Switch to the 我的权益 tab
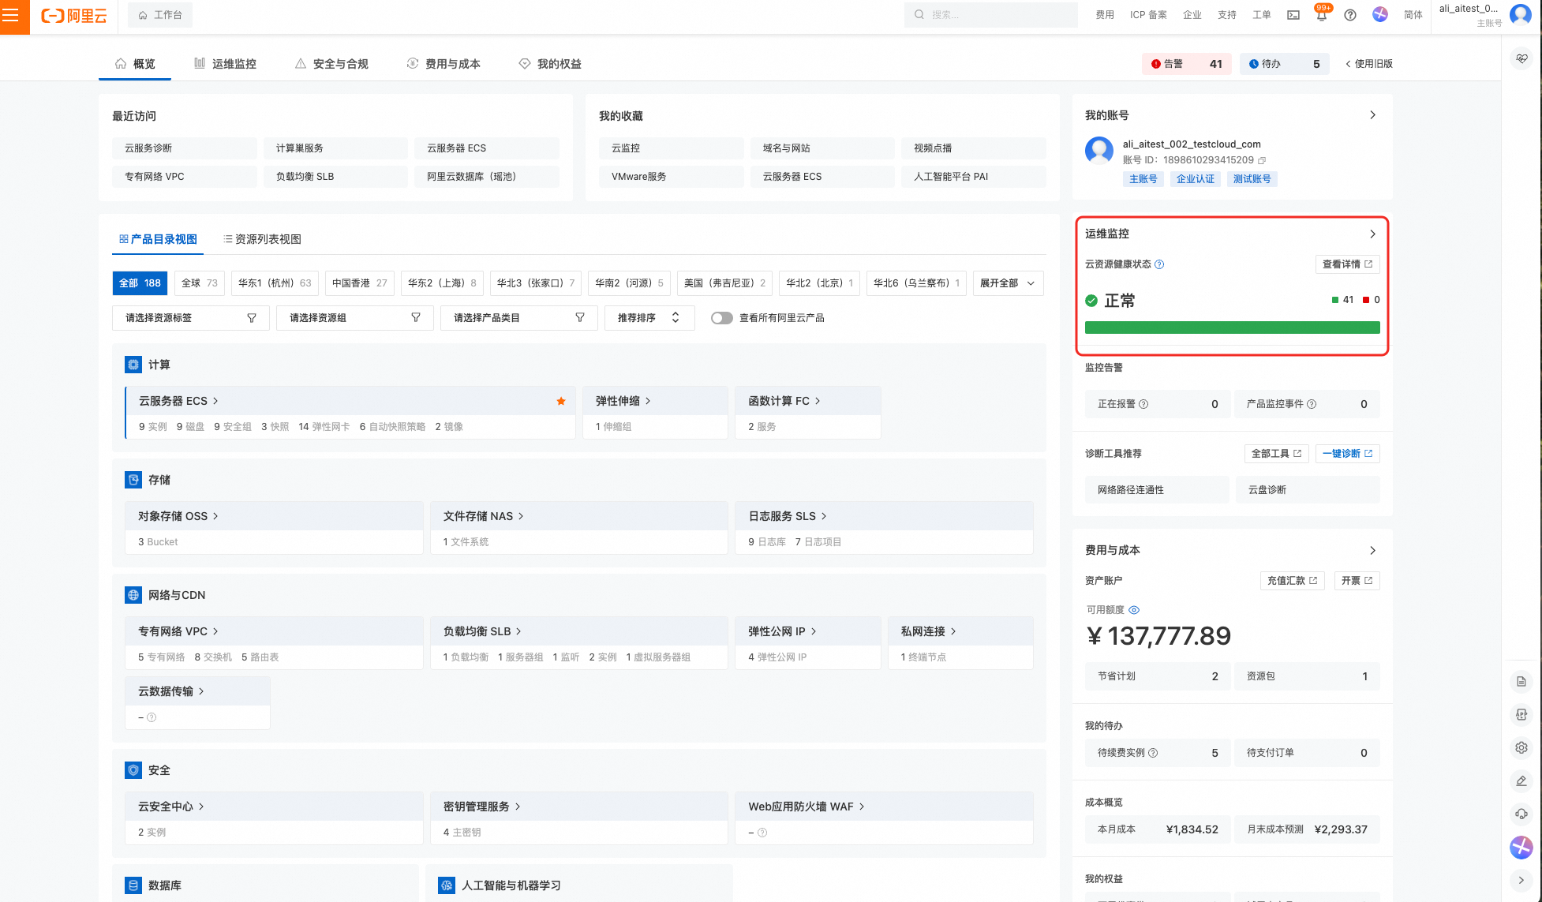 (550, 64)
